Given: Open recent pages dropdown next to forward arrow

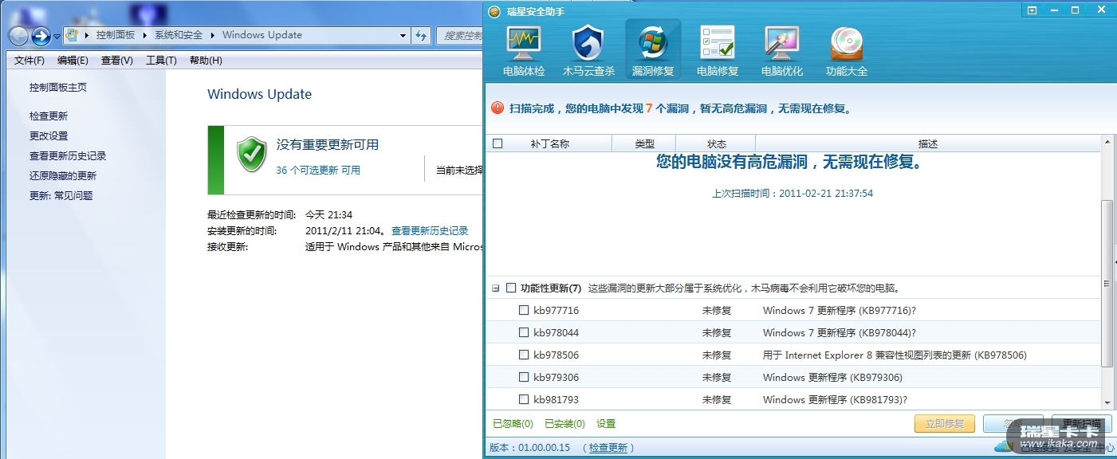Looking at the screenshot, I should click(x=57, y=36).
